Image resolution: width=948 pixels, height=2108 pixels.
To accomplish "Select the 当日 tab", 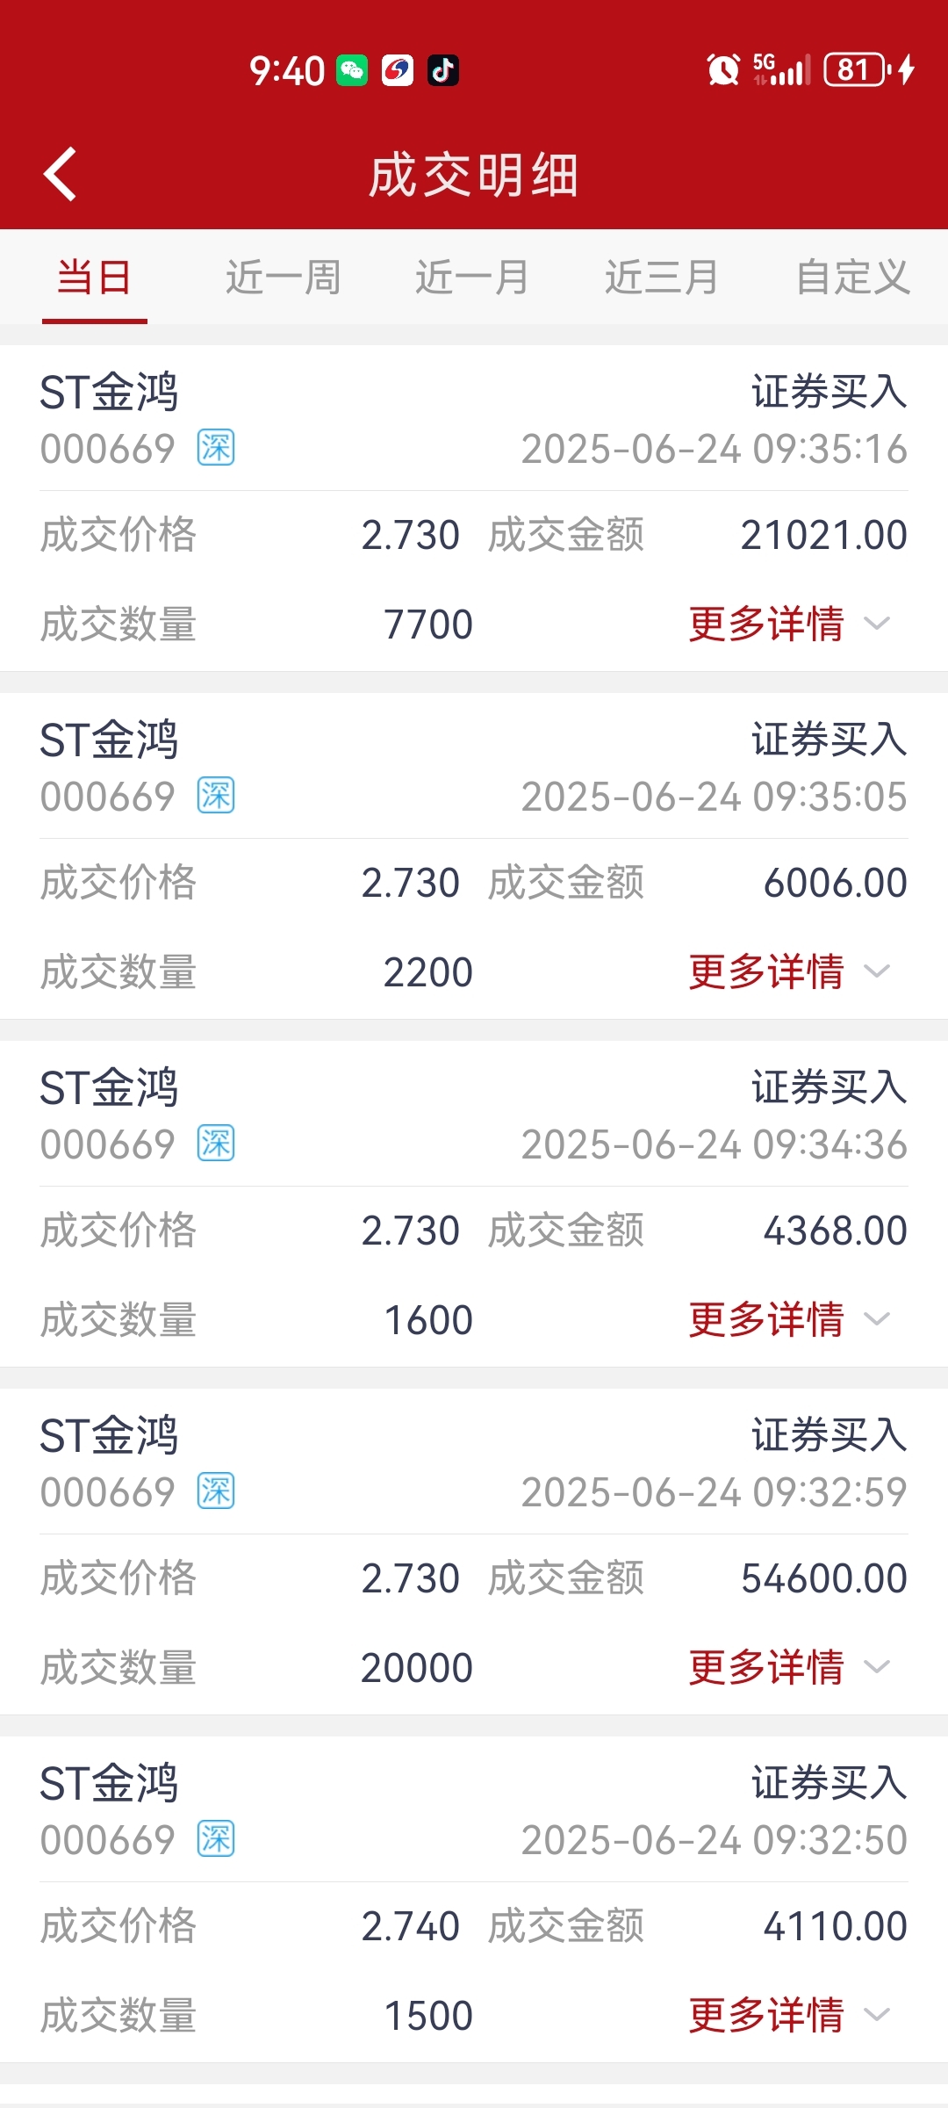I will [x=95, y=278].
